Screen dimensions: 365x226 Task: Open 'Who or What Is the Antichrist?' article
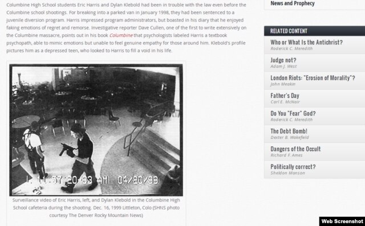point(306,43)
